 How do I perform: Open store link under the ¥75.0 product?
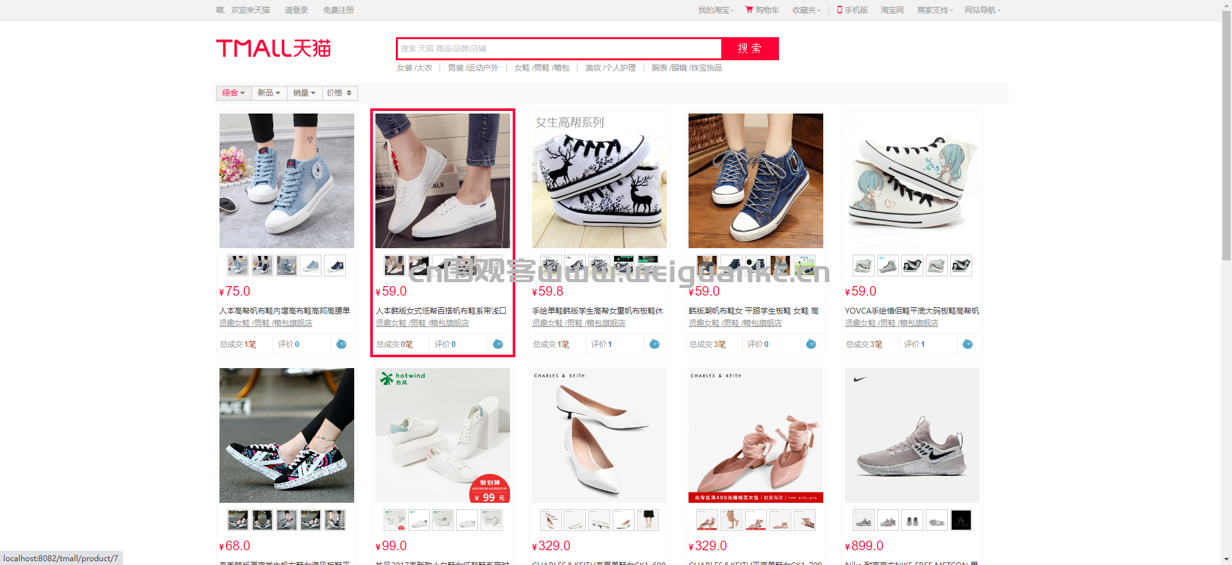click(266, 323)
